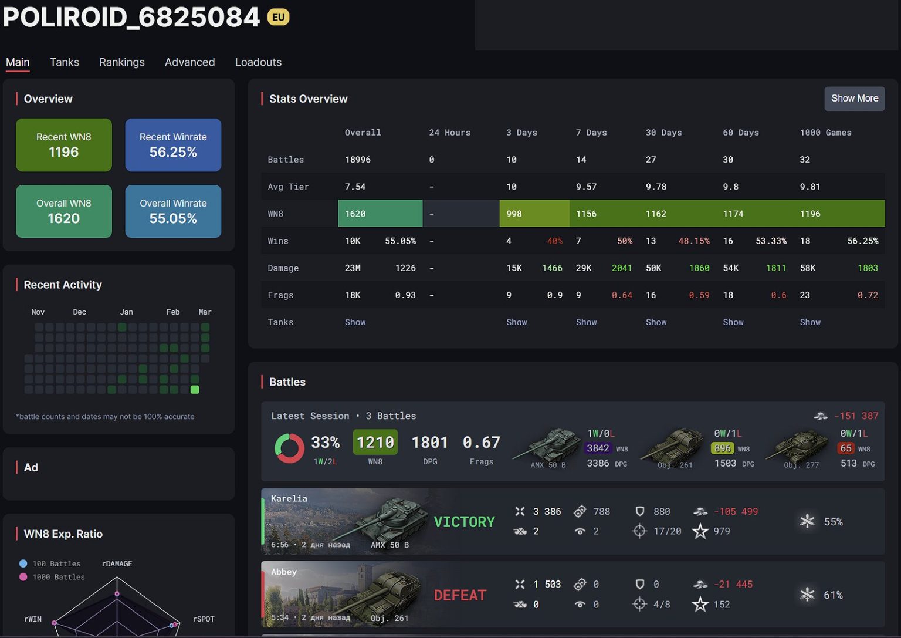Select the Rankings menu item
Screen dimensions: 901x638
121,62
